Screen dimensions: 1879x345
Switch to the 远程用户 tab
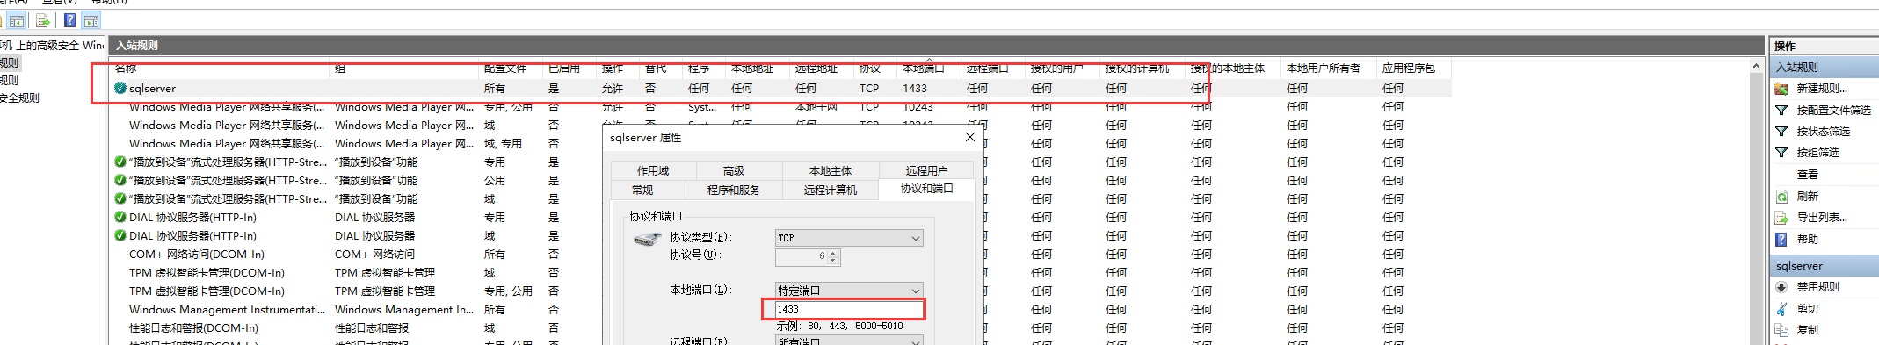pyautogui.click(x=926, y=170)
